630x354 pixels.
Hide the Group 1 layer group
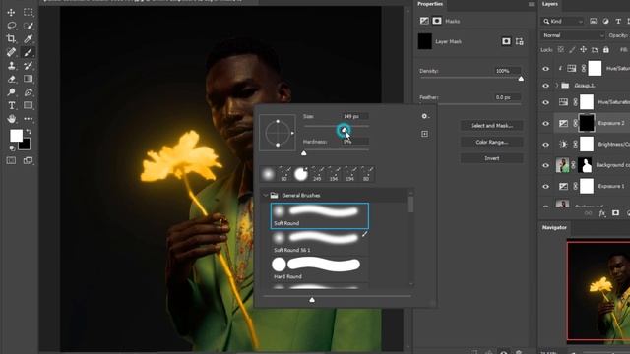pyautogui.click(x=545, y=86)
